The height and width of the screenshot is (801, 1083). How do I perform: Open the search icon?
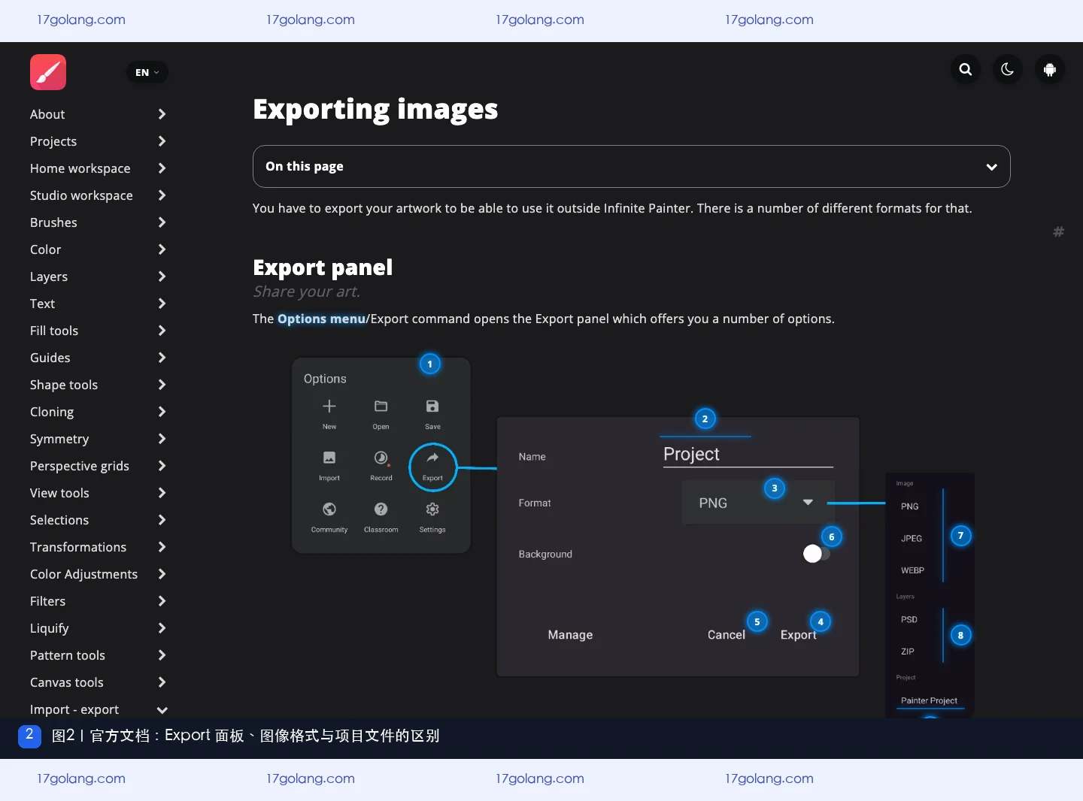pyautogui.click(x=966, y=70)
